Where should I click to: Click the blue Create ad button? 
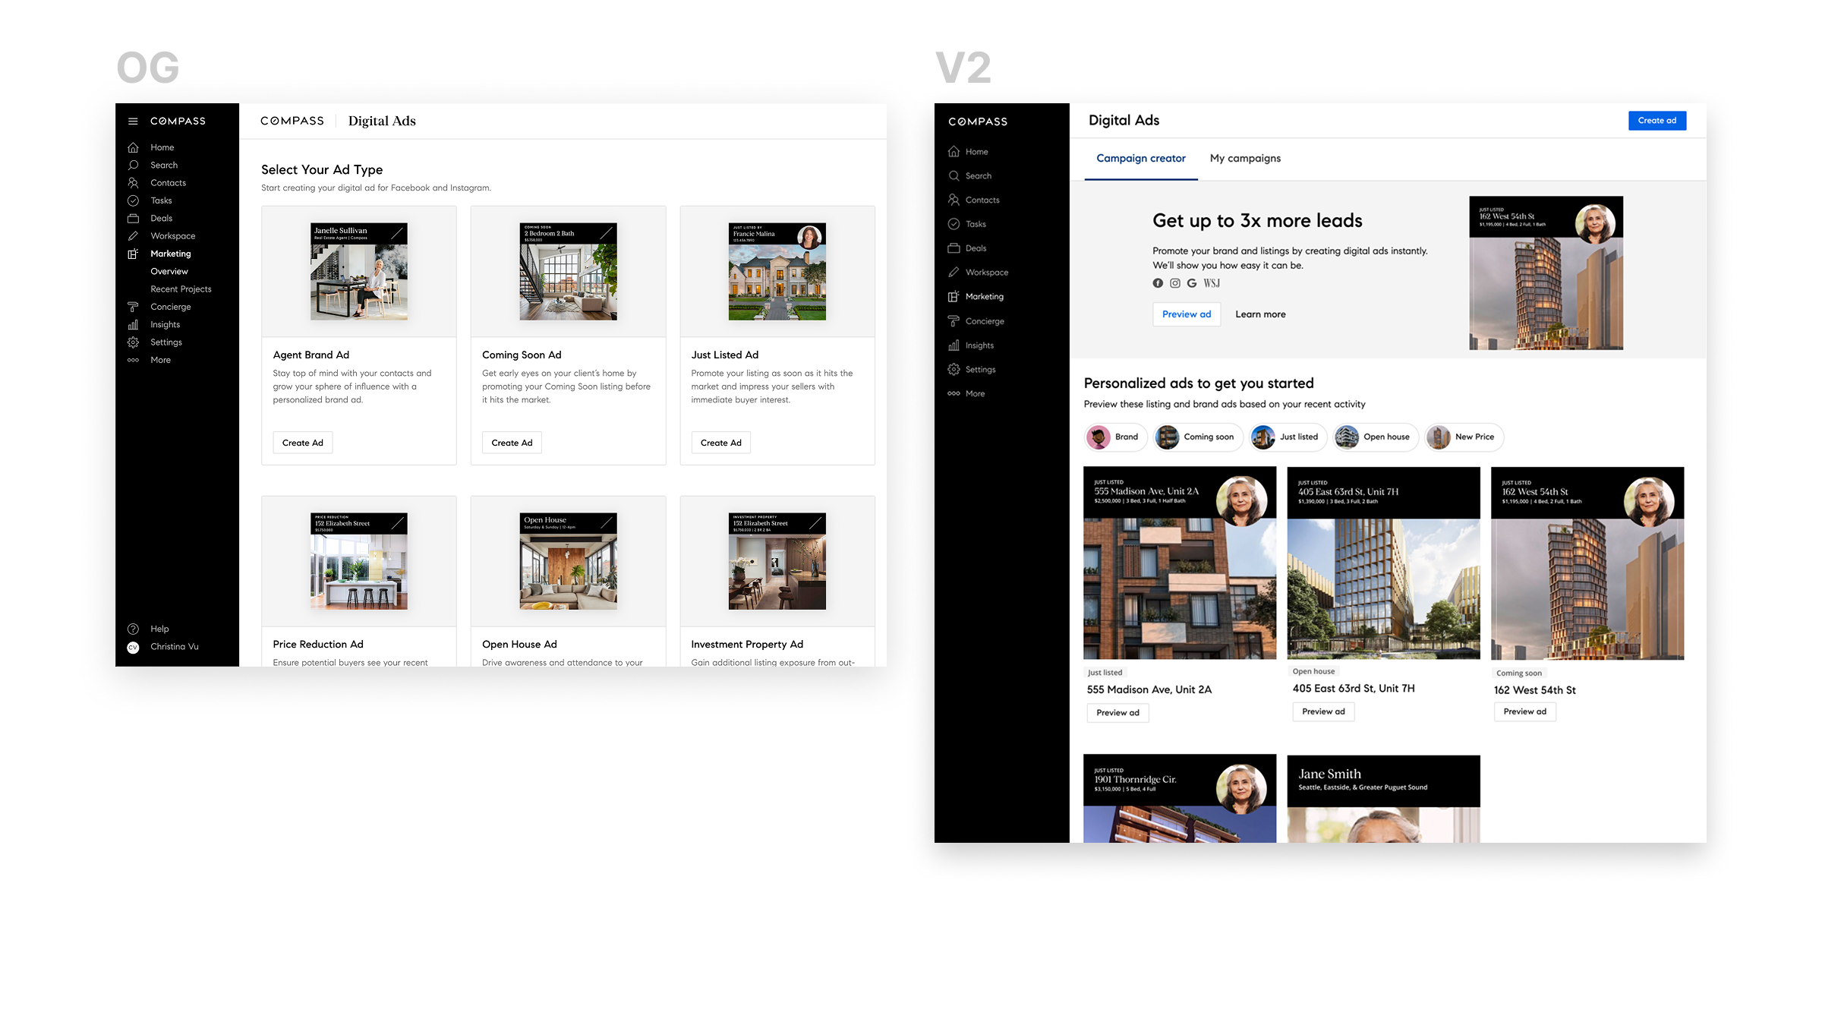[x=1657, y=121]
